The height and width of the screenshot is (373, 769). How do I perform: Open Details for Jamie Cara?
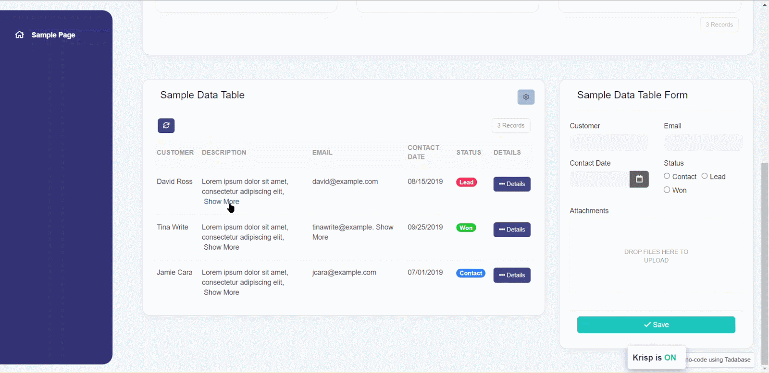point(512,275)
